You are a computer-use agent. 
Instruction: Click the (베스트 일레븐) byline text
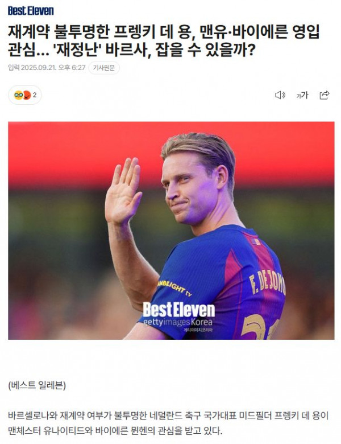pos(37,385)
